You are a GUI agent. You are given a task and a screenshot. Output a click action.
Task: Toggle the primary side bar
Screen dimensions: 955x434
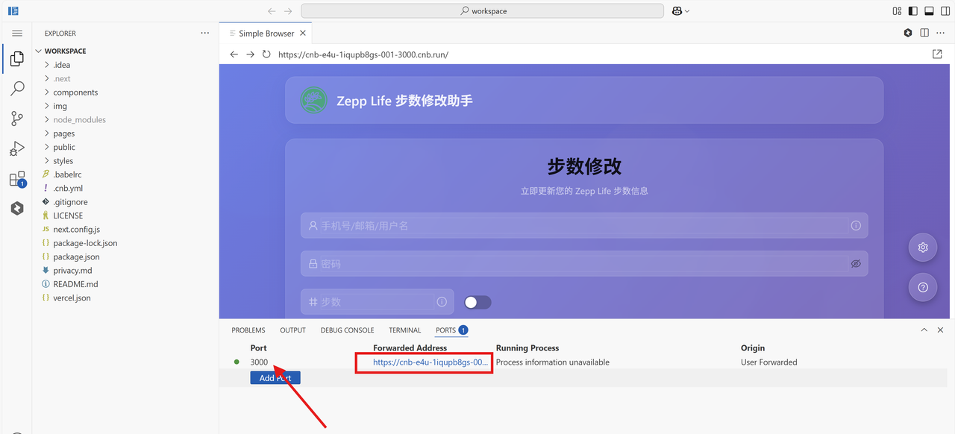coord(913,11)
